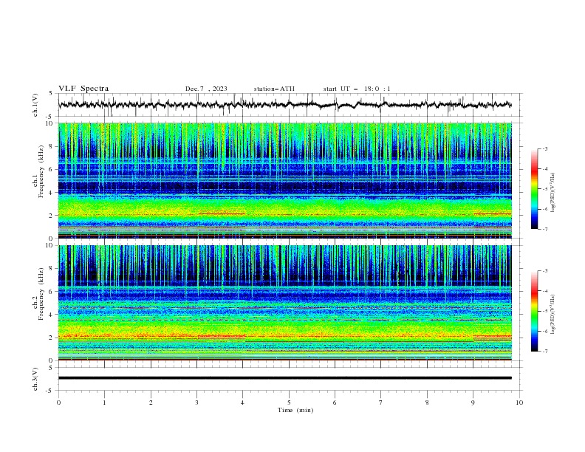Click the "8" kHz tick of ch.1 spectrogram
This screenshot has width=585, height=452.
click(52, 146)
